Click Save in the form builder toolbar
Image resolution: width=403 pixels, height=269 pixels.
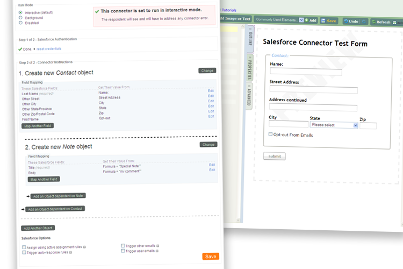[x=329, y=20]
